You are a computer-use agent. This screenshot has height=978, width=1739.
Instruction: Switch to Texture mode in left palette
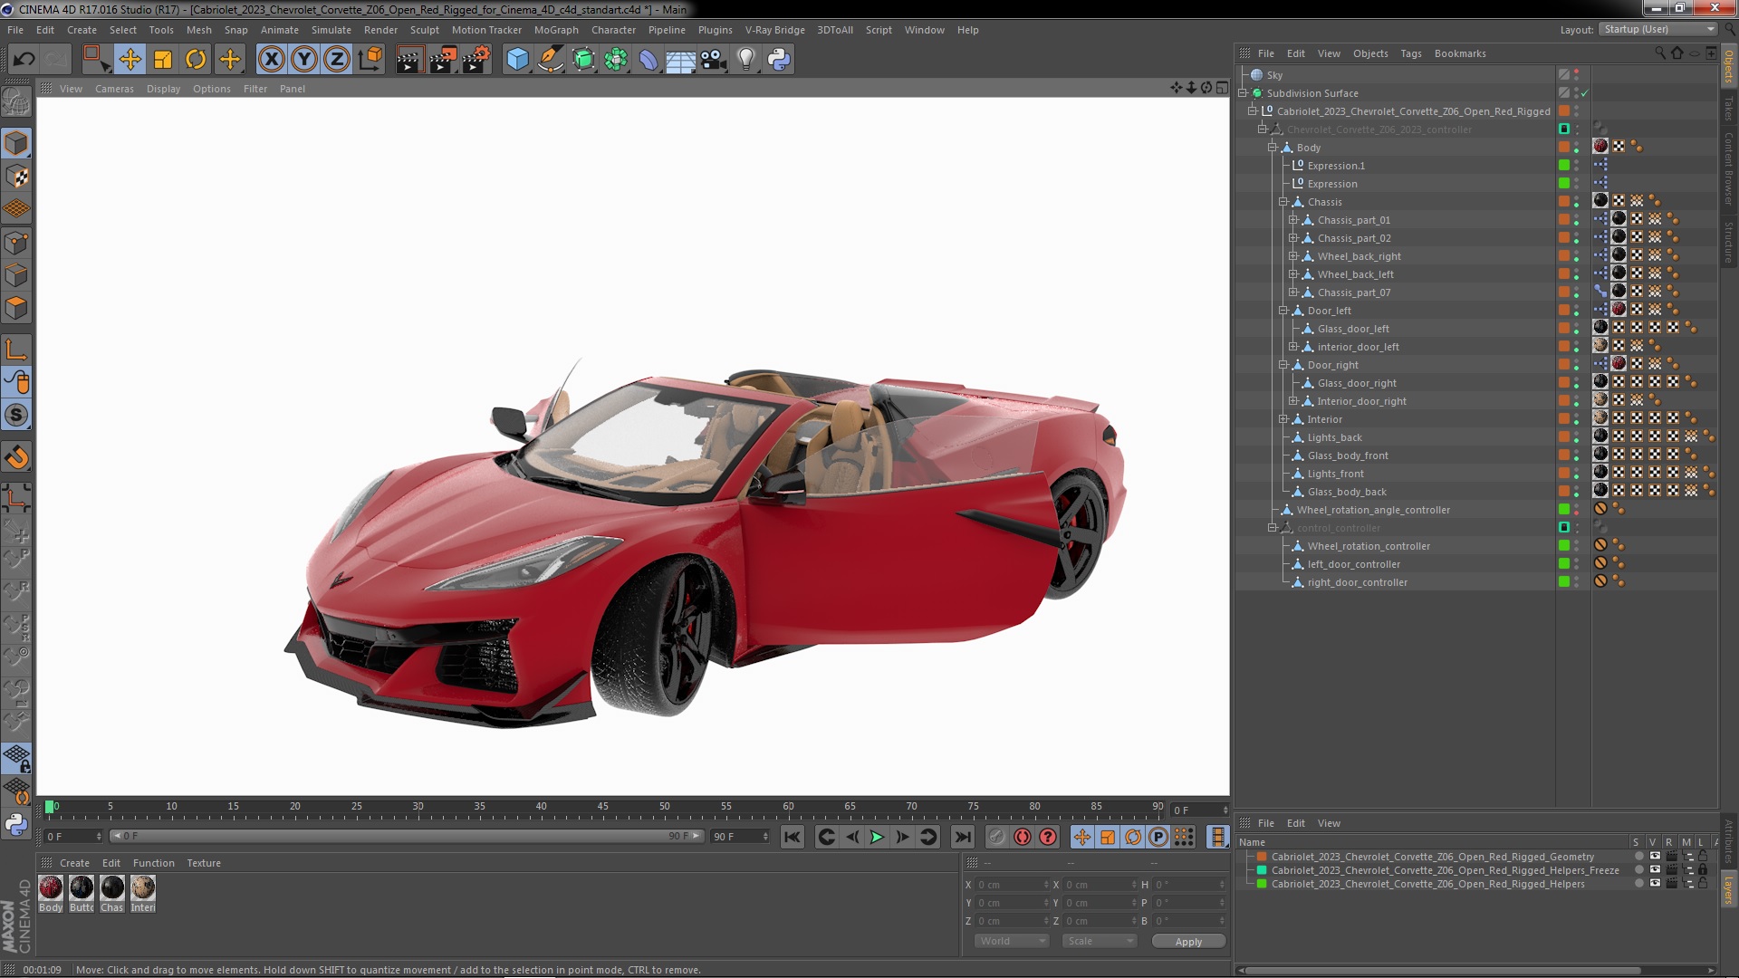pyautogui.click(x=16, y=177)
